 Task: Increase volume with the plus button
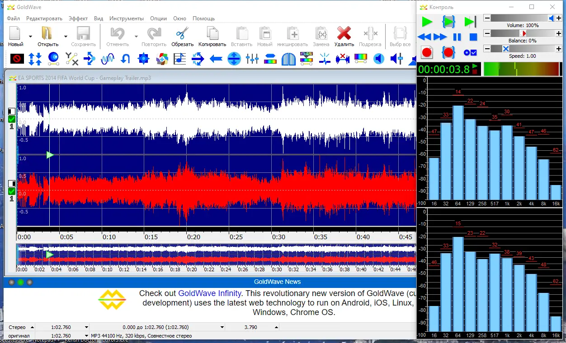tap(559, 18)
